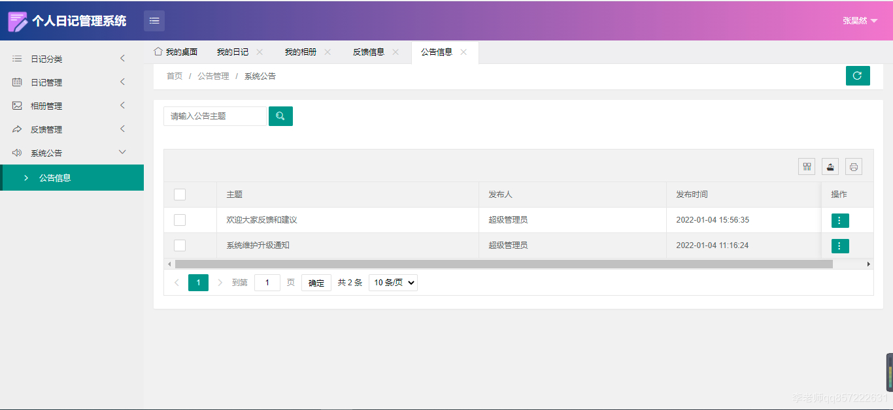Viewport: 893px width, 410px height.
Task: Click 系统维护升级通知 subject cell
Action: pyautogui.click(x=348, y=245)
